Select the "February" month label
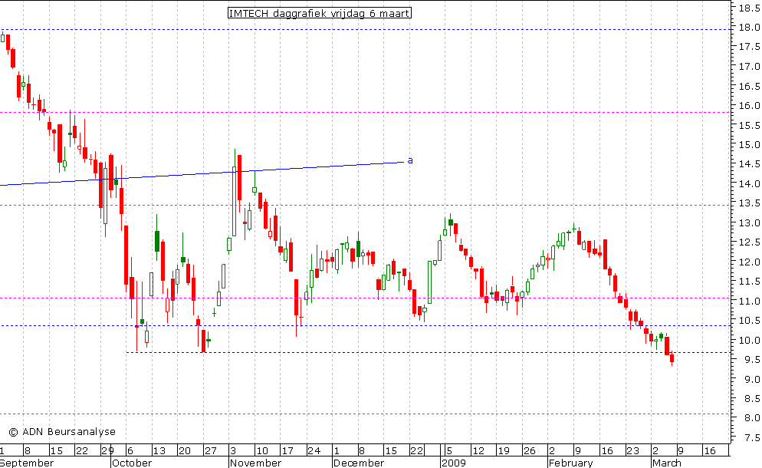This screenshot has height=468, width=762. click(570, 463)
